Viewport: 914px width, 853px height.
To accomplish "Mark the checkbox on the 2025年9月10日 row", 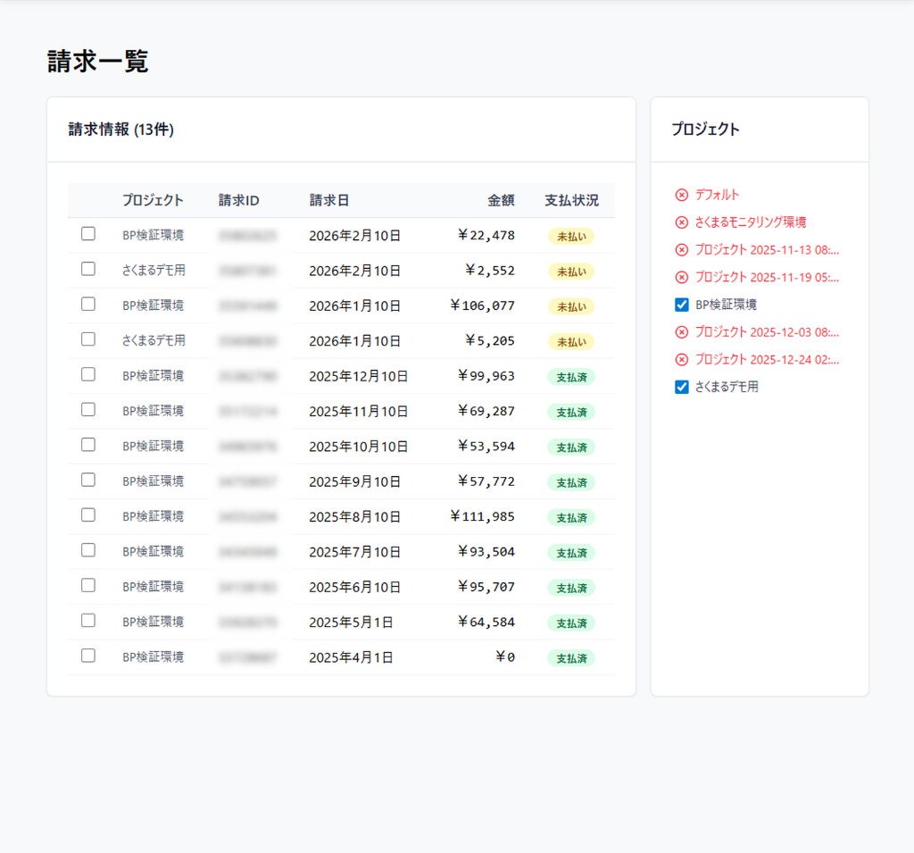I will (x=88, y=480).
